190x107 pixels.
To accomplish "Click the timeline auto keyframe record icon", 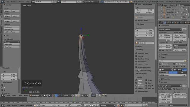I will coord(118,106).
